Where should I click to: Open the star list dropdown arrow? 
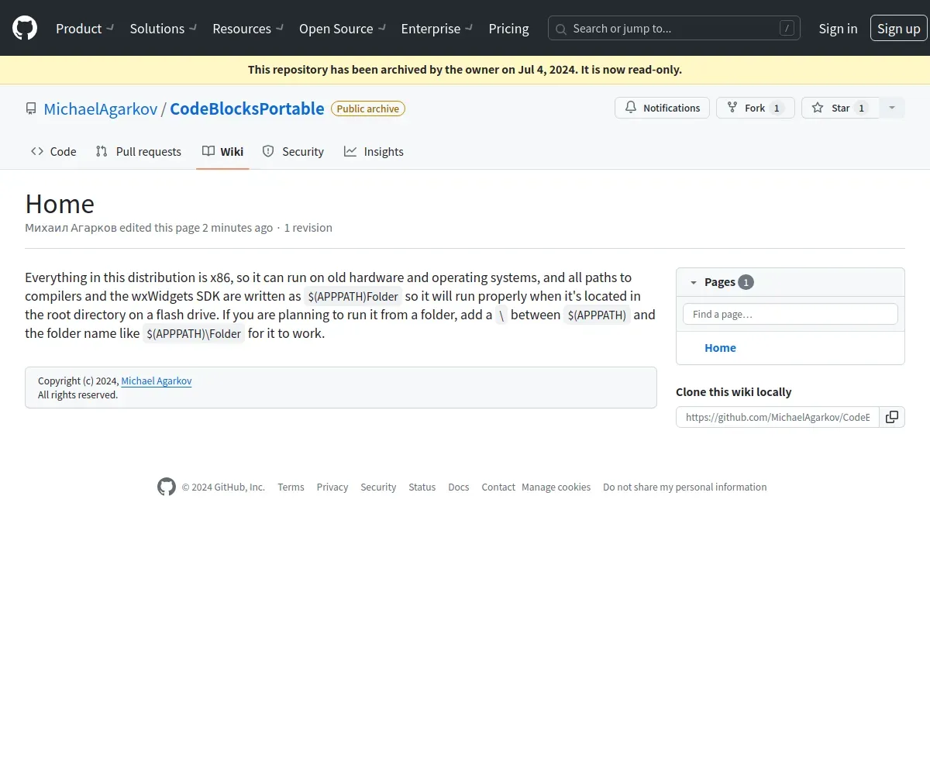(892, 108)
